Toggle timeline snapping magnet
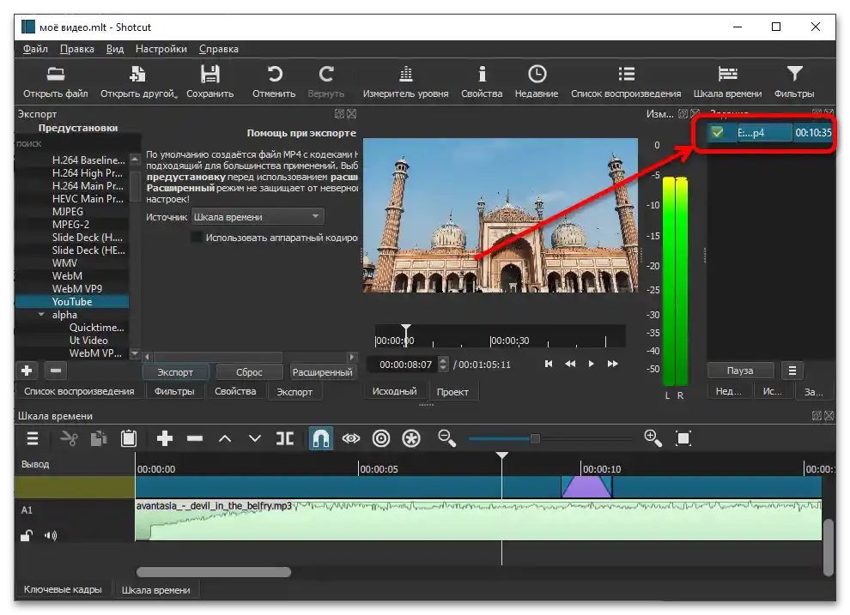 (320, 438)
